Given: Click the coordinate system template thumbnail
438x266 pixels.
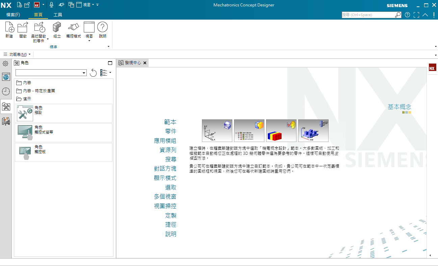Looking at the screenshot, I should coord(217,130).
